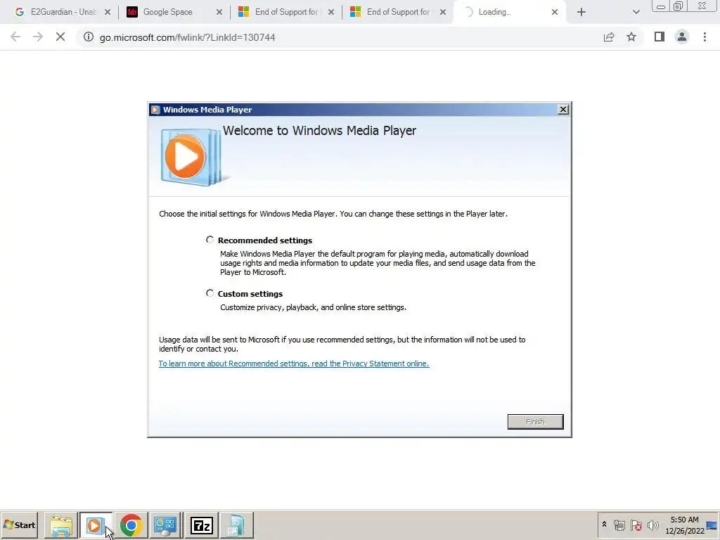Stop loading the page
The image size is (720, 540).
(x=60, y=37)
